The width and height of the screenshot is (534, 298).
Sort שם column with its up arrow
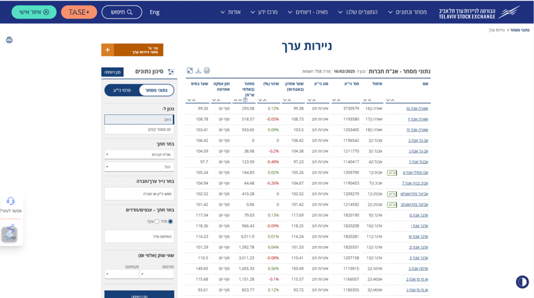(392, 100)
